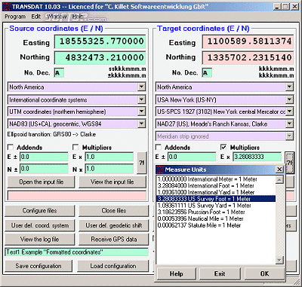Close the Measure Units dialog
302x287 pixels.
click(279, 169)
